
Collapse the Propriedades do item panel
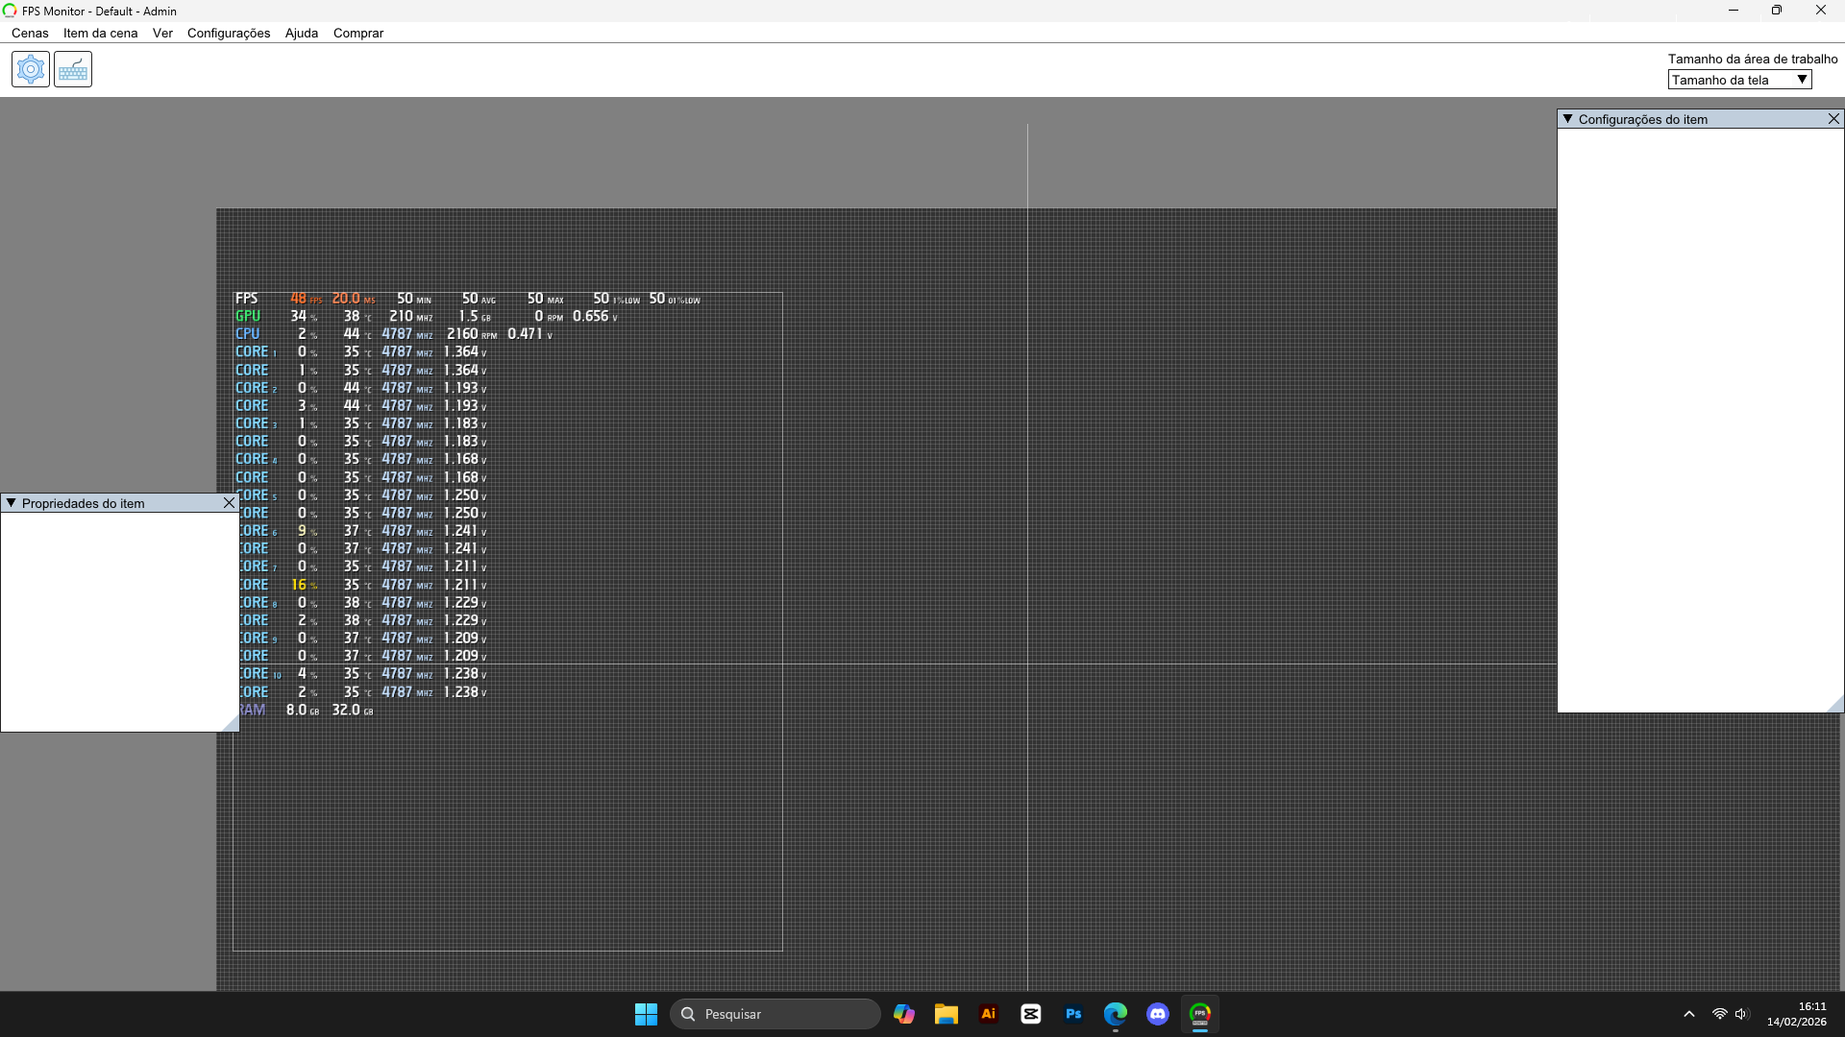[12, 503]
